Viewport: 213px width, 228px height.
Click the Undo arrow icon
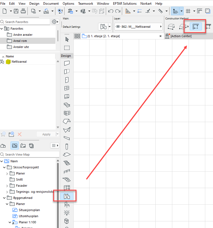coord(111,11)
